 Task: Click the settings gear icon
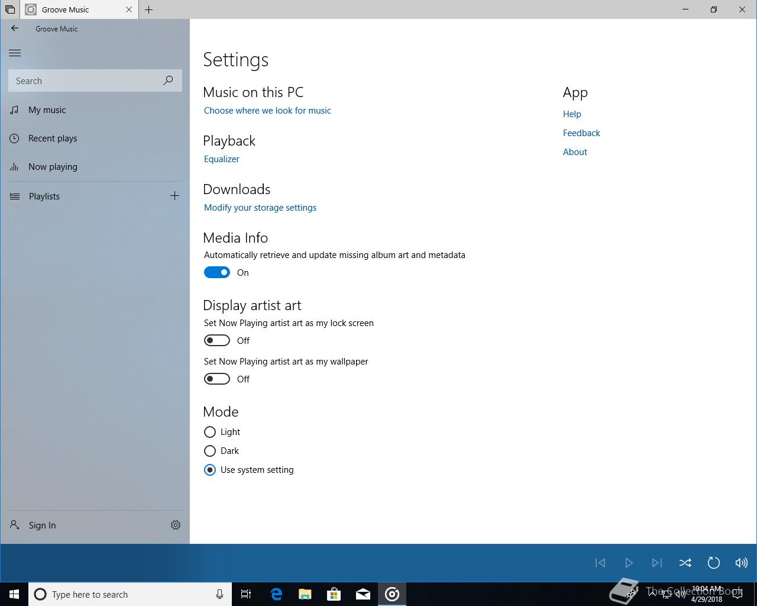[176, 525]
